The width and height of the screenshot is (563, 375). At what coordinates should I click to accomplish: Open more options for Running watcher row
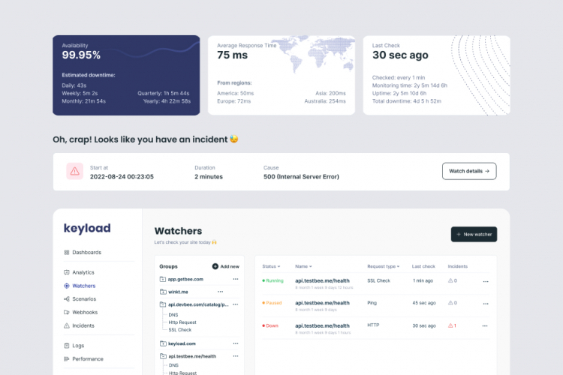[x=486, y=282]
